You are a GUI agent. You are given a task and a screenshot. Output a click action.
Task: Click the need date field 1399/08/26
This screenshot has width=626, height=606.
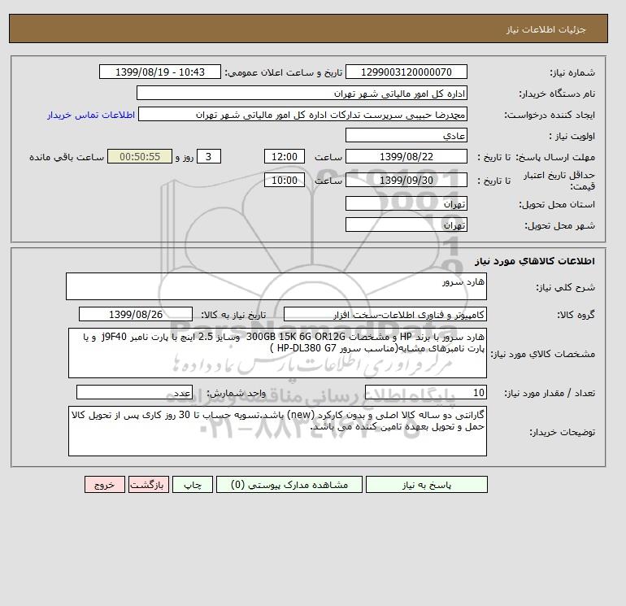tap(136, 314)
